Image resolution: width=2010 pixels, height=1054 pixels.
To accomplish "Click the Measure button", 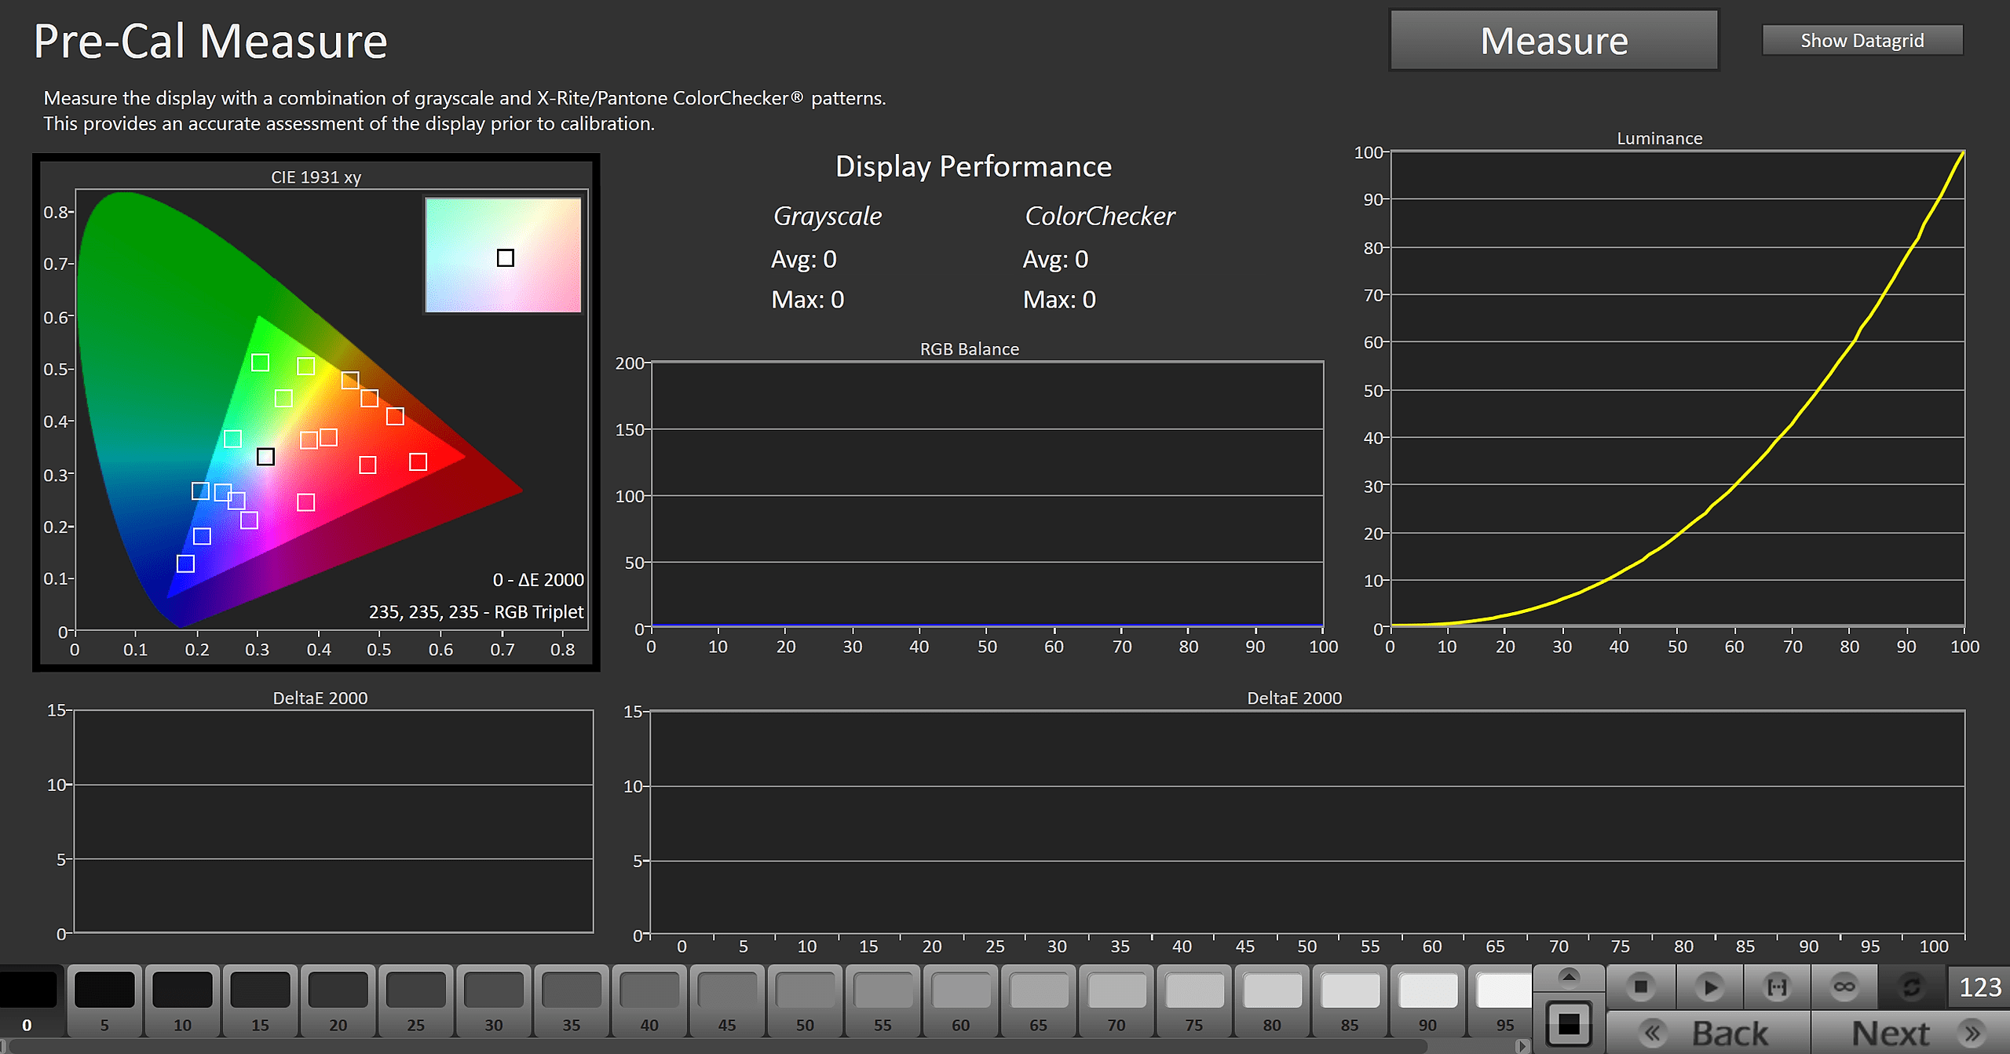I will pos(1554,41).
